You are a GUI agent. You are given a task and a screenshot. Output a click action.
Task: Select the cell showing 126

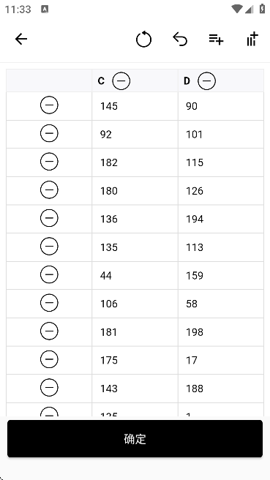click(x=221, y=191)
